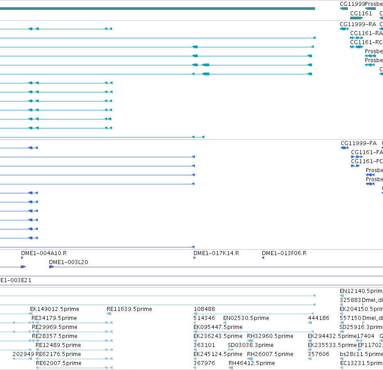This screenshot has height=370, width=383.
Task: Select the RE12489.5prime EST label
Action: 58,345
